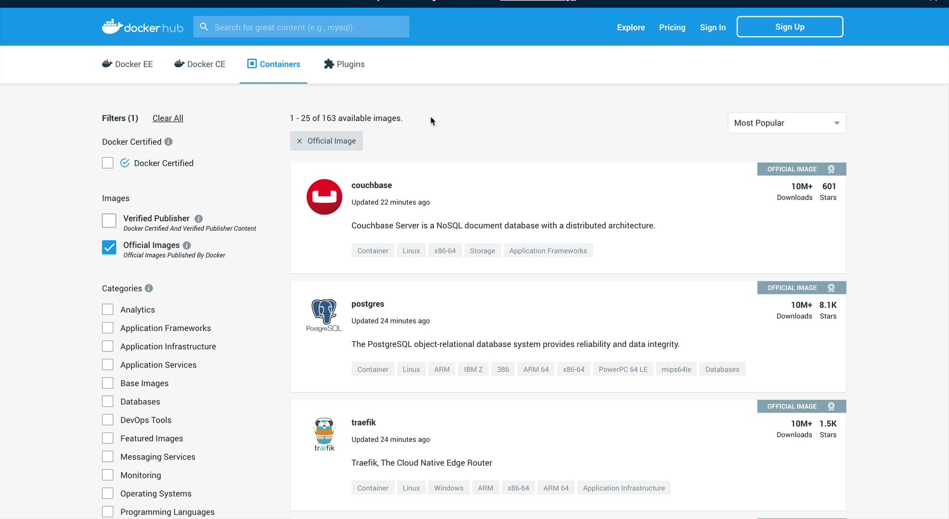Check the Operating Systems category checkbox
This screenshot has width=949, height=519.
pyautogui.click(x=108, y=493)
